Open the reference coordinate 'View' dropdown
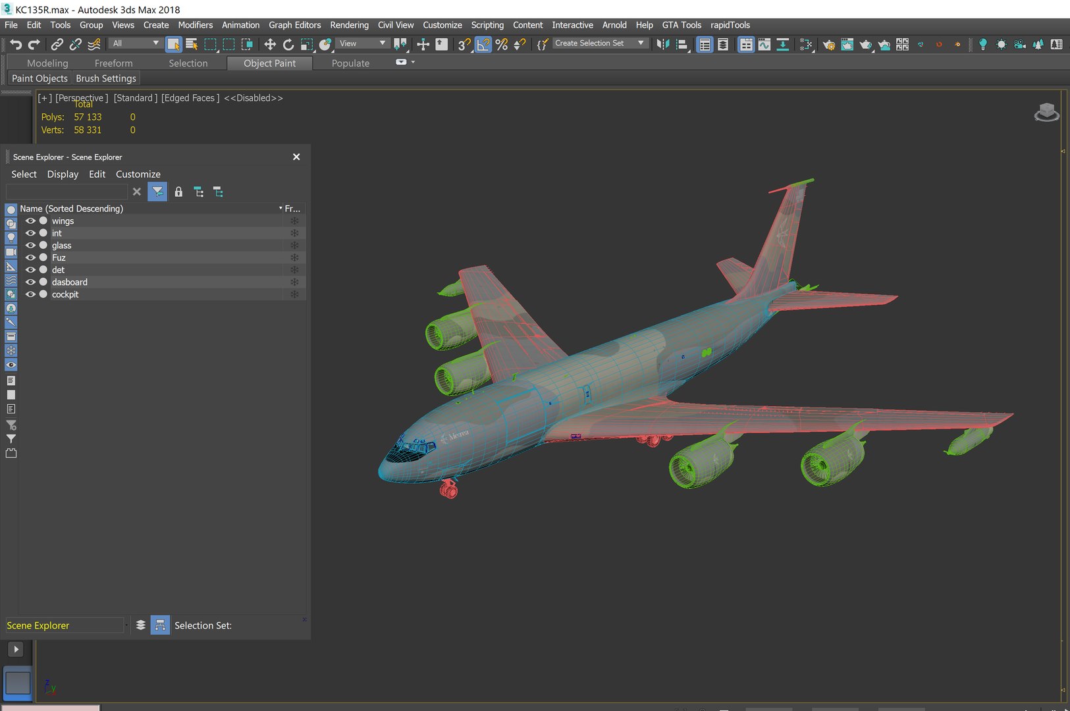This screenshot has width=1070, height=711. 362,43
